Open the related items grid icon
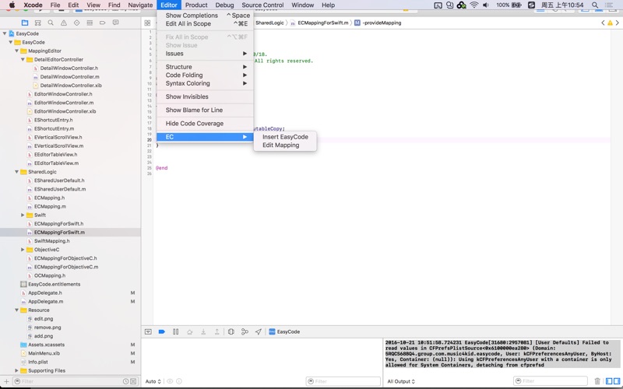 click(147, 23)
